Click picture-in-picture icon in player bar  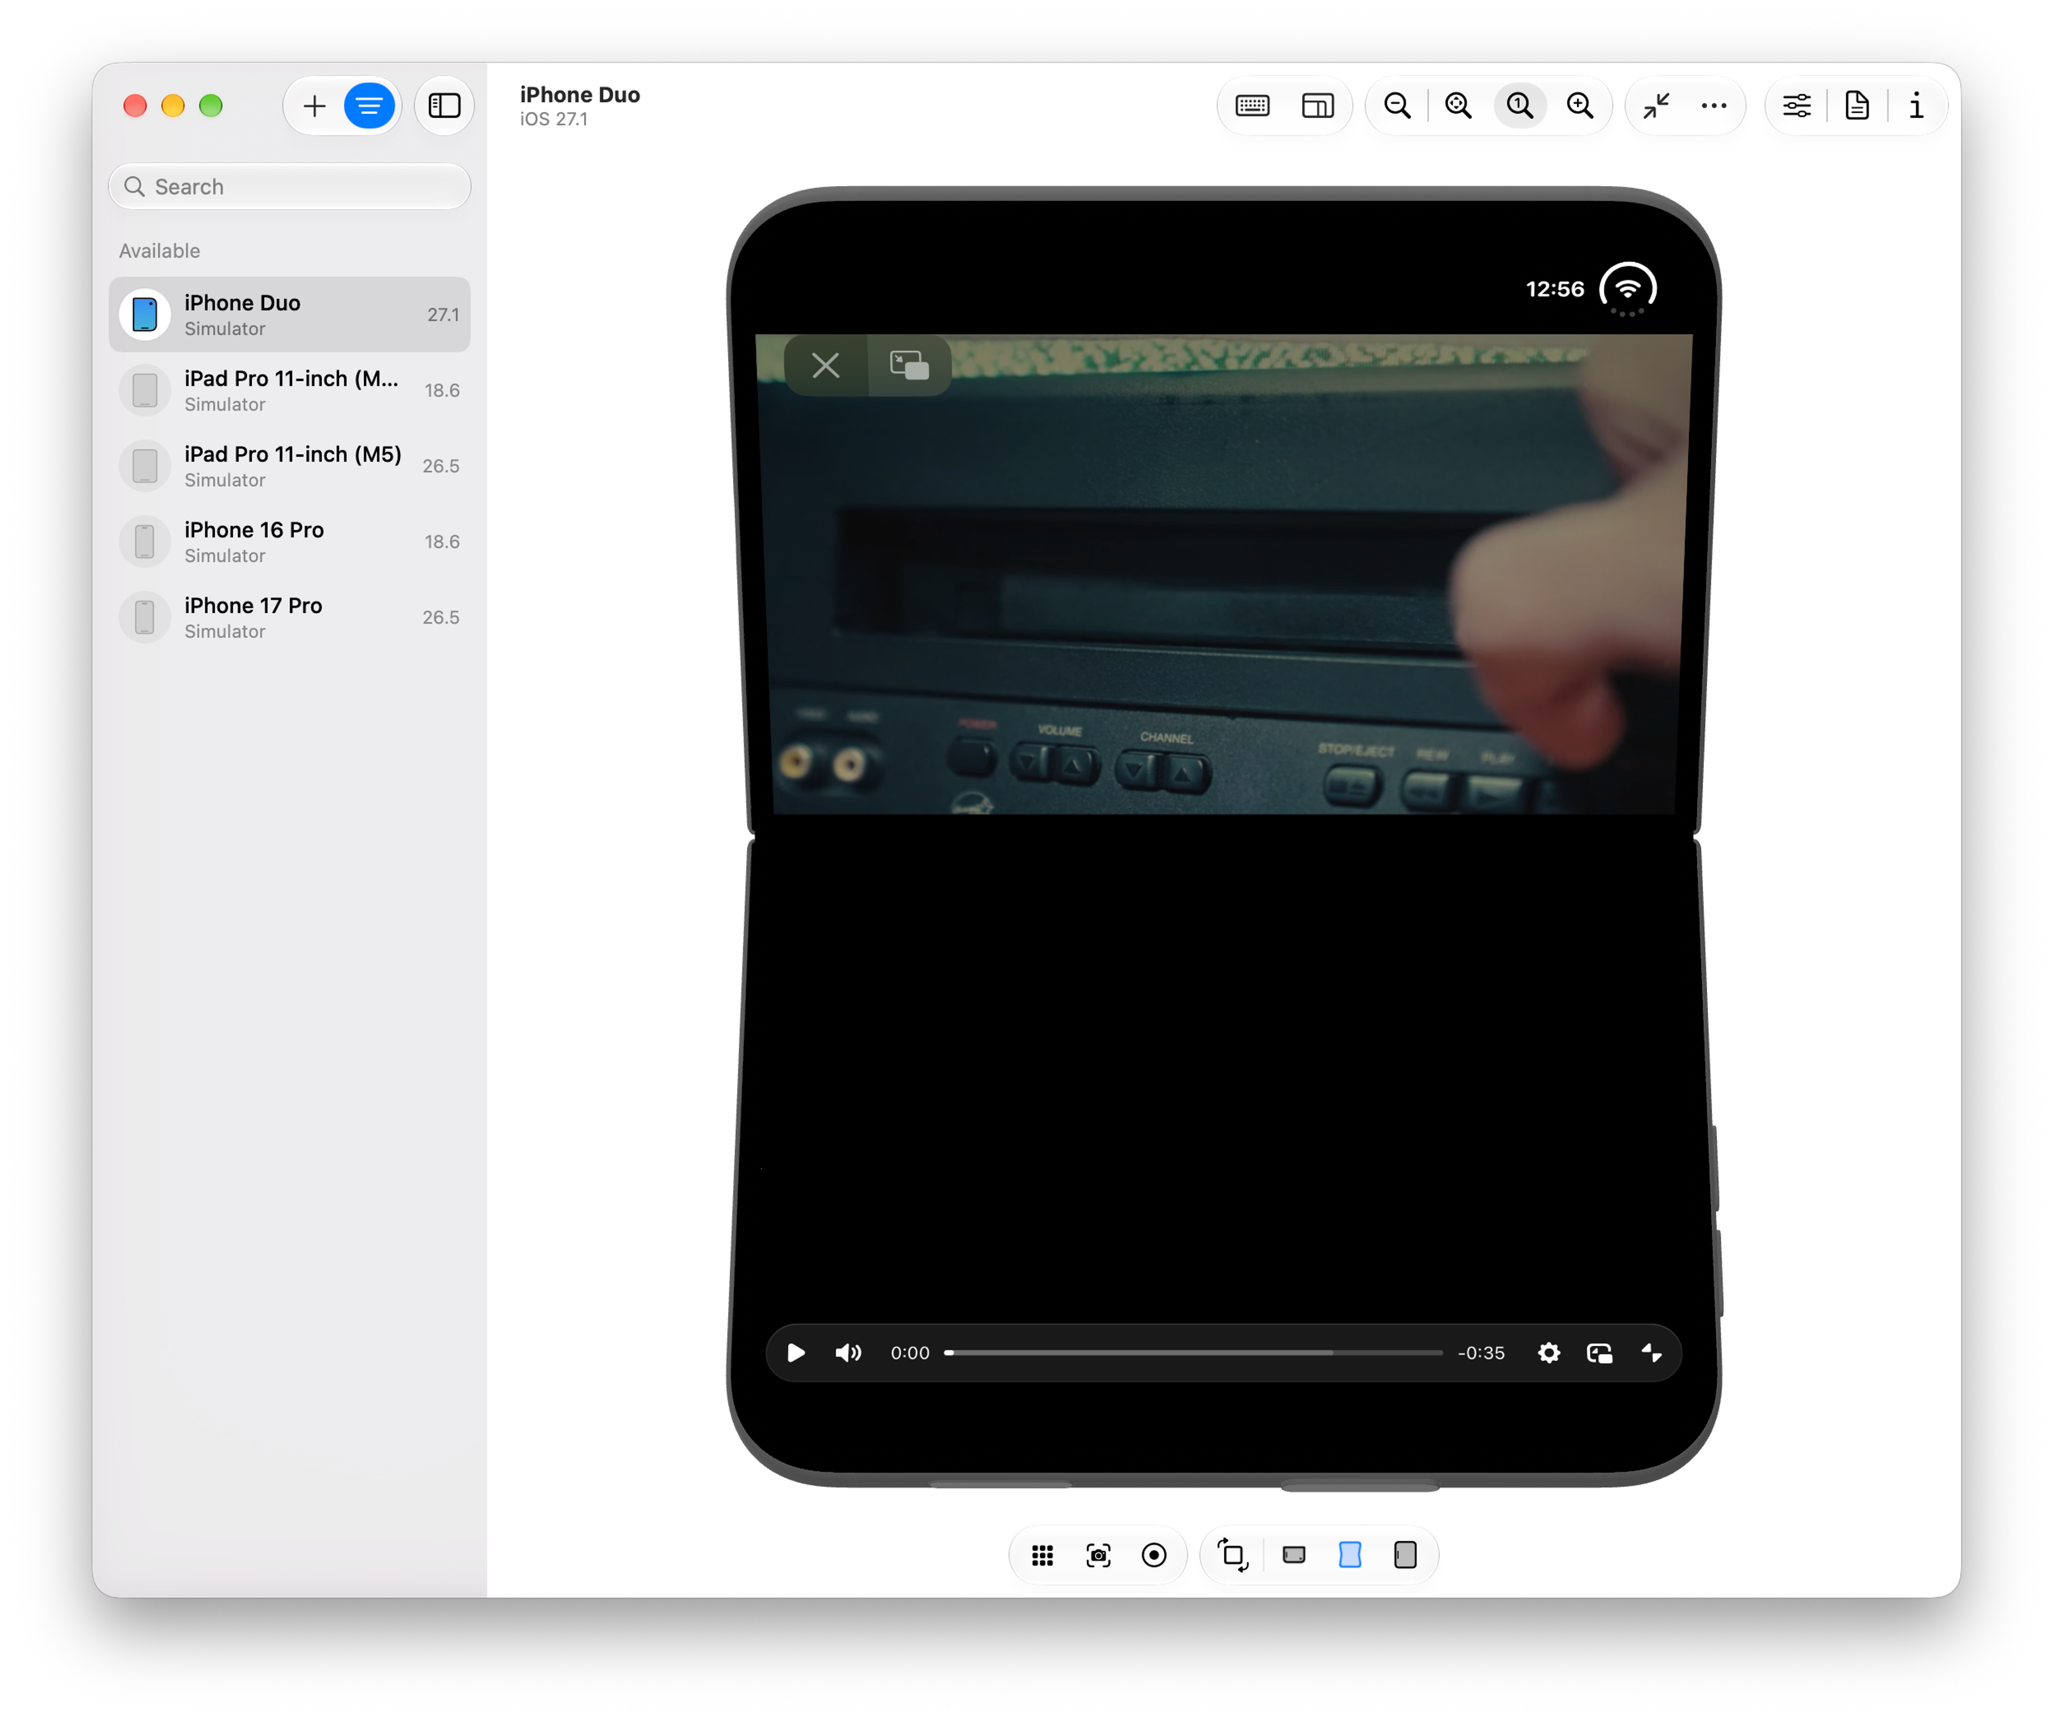pyautogui.click(x=1600, y=1353)
